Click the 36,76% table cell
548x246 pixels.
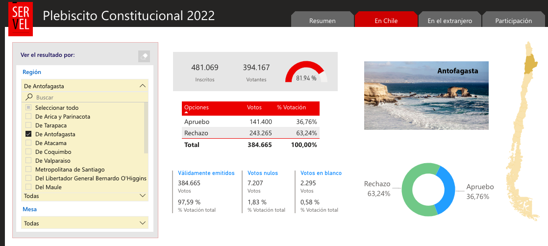[x=306, y=122]
